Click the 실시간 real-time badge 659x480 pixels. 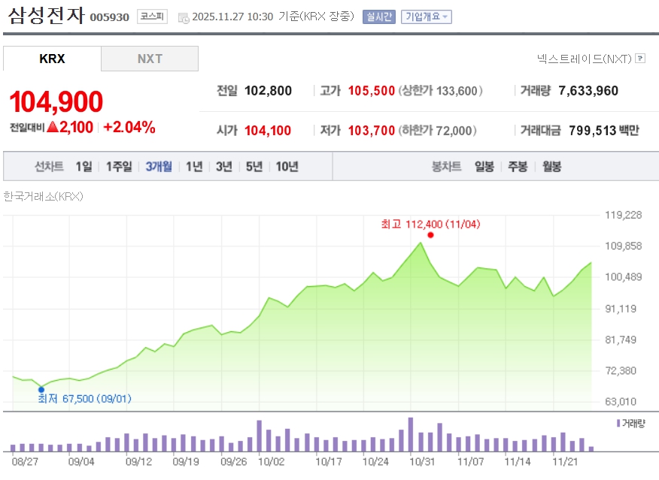click(378, 17)
